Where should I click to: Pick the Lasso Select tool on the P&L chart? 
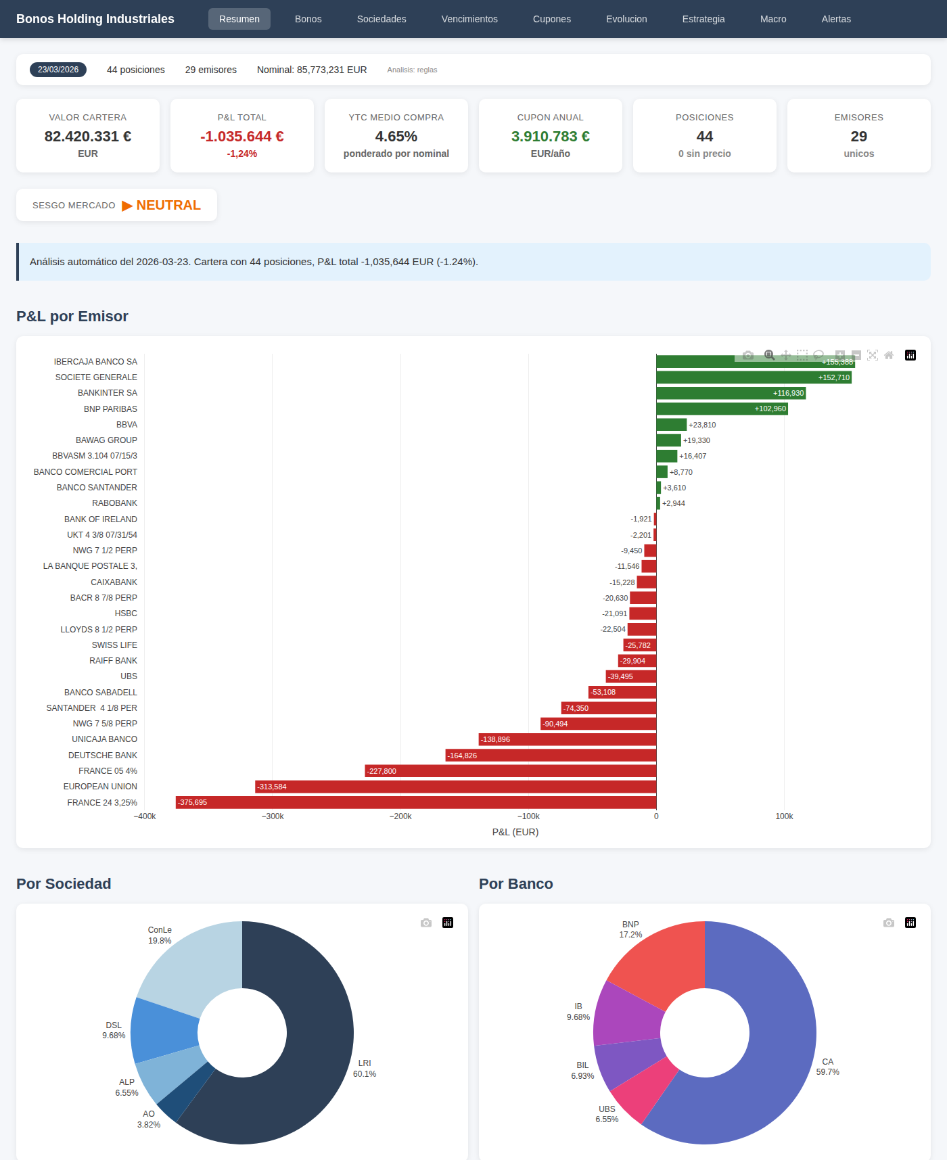(x=818, y=355)
